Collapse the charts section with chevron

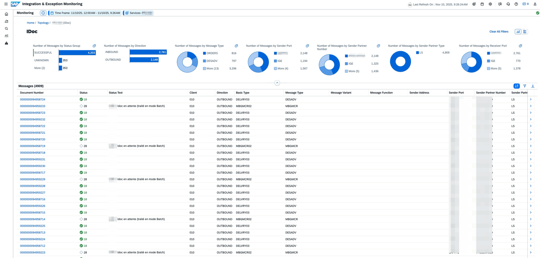pos(277,83)
